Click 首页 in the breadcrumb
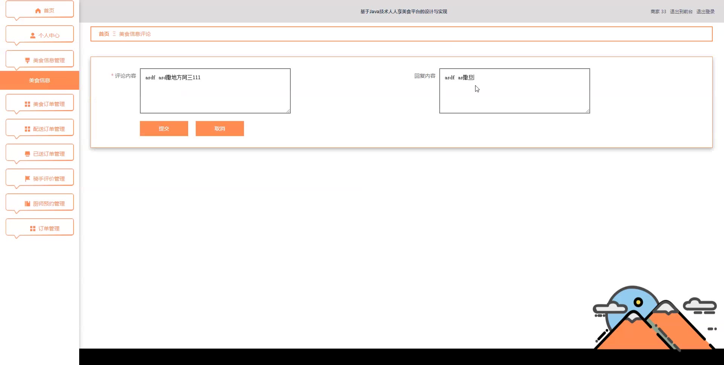Viewport: 724px width, 365px height. 104,34
